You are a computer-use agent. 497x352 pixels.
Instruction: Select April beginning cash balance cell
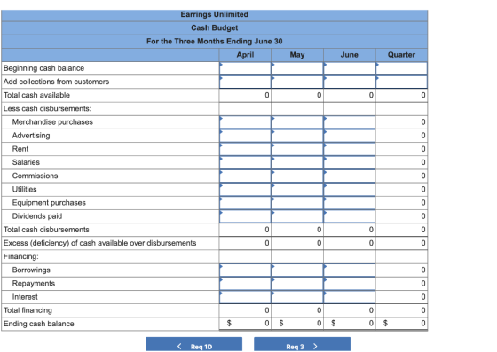245,68
